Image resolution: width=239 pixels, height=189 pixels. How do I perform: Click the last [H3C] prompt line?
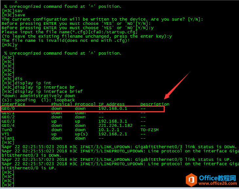pos(8,185)
